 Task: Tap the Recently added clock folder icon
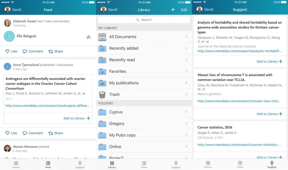[102, 49]
